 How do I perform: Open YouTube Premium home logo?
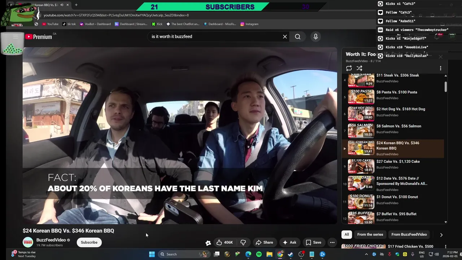coord(39,36)
